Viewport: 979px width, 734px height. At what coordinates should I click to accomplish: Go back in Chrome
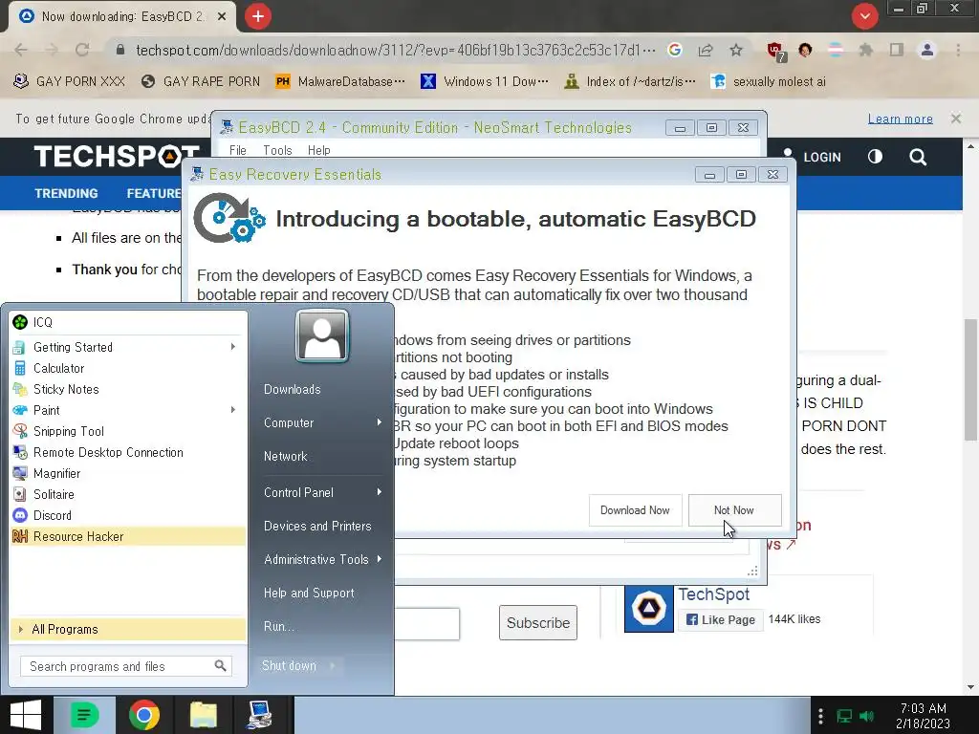pyautogui.click(x=21, y=50)
